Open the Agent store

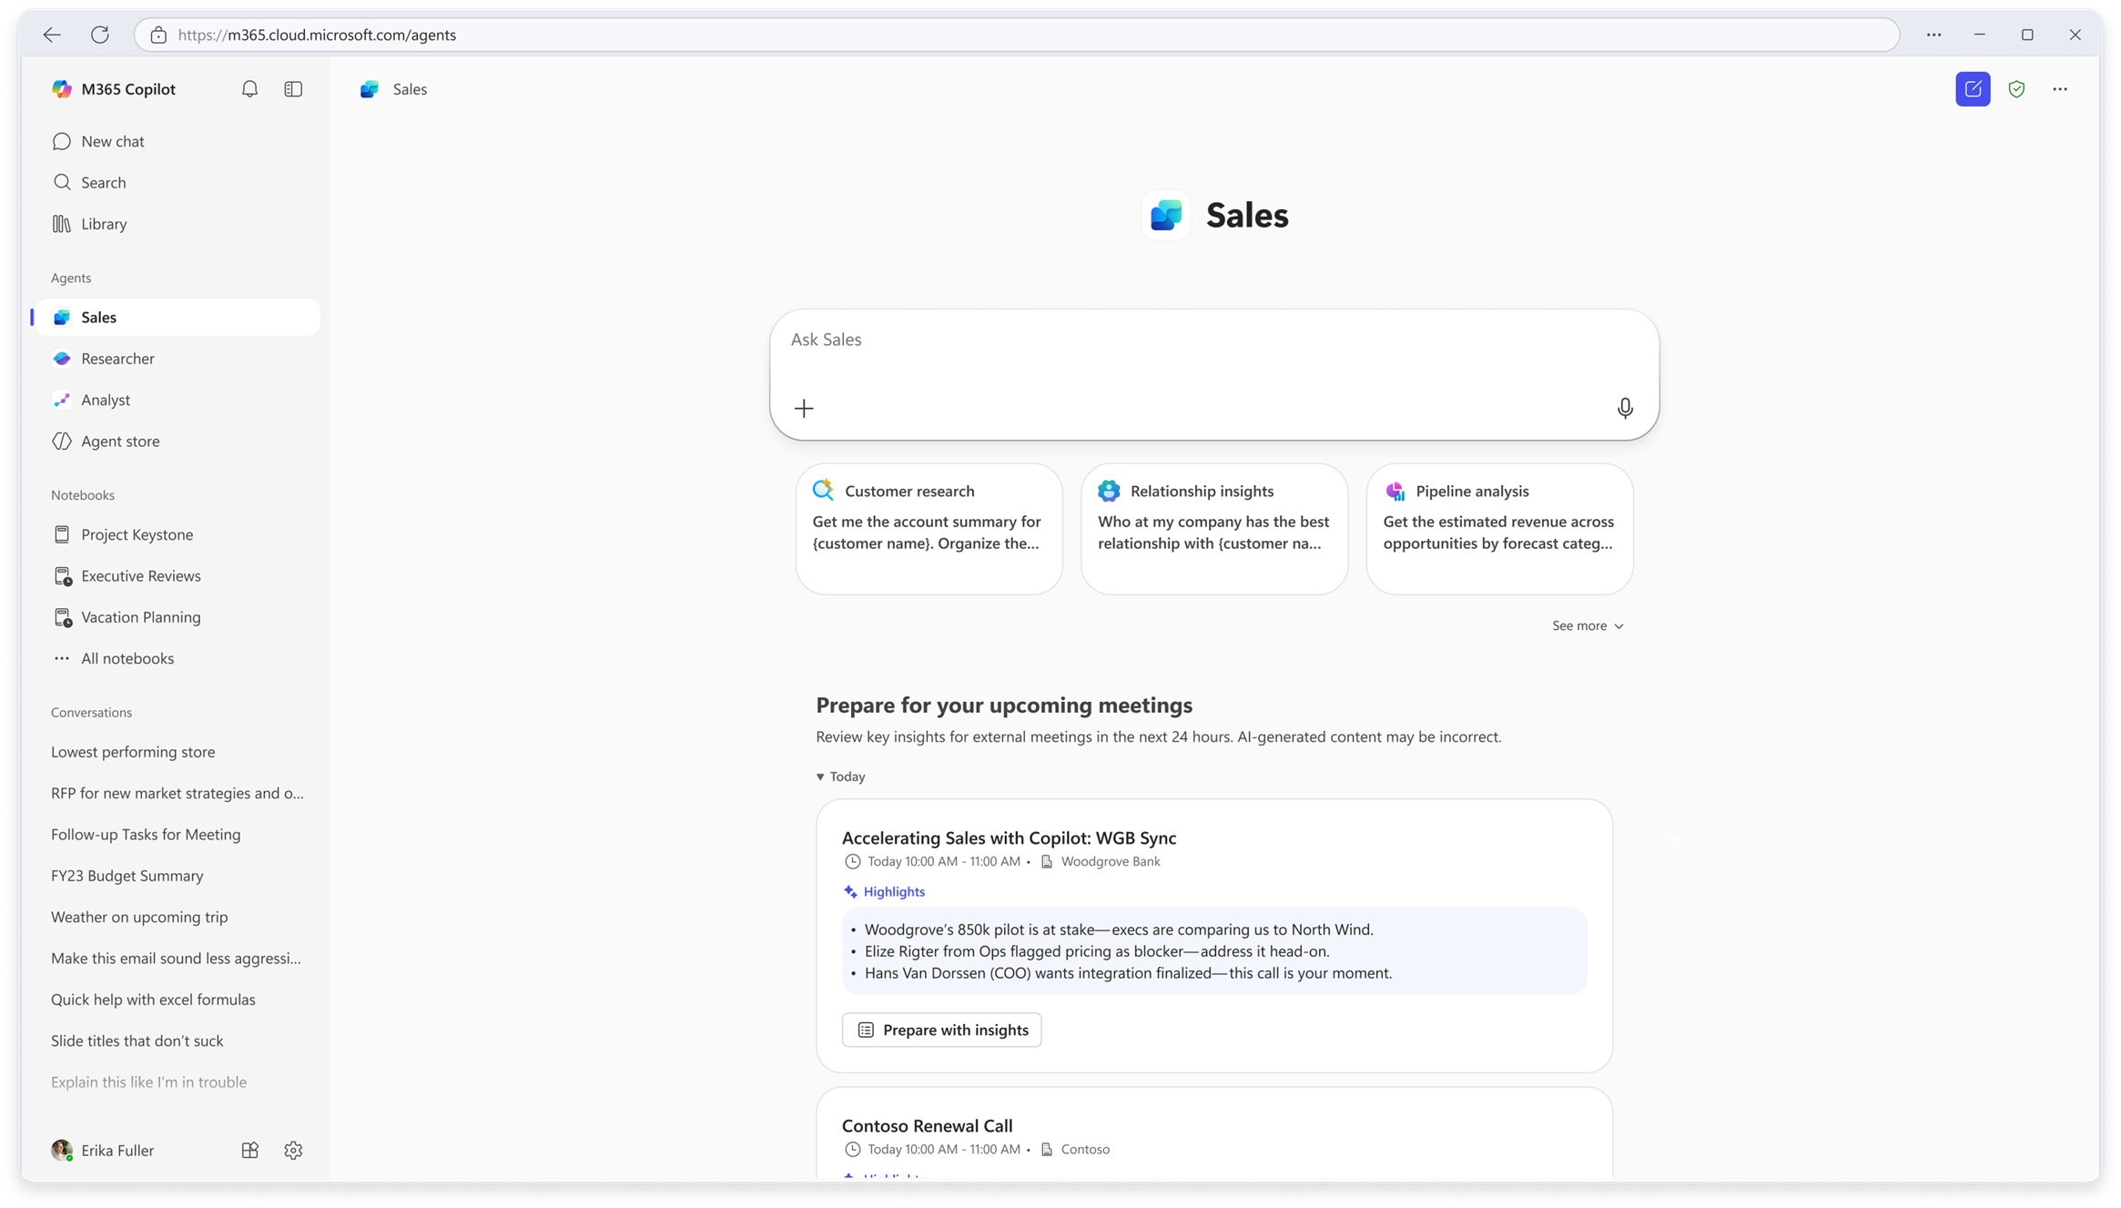[x=119, y=441]
